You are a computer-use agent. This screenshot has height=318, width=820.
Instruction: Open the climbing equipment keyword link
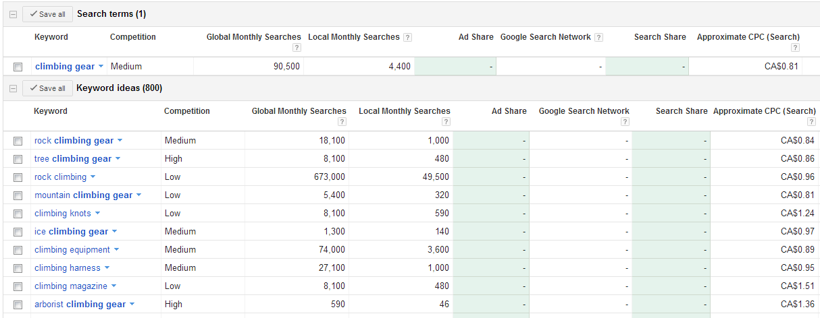click(72, 250)
